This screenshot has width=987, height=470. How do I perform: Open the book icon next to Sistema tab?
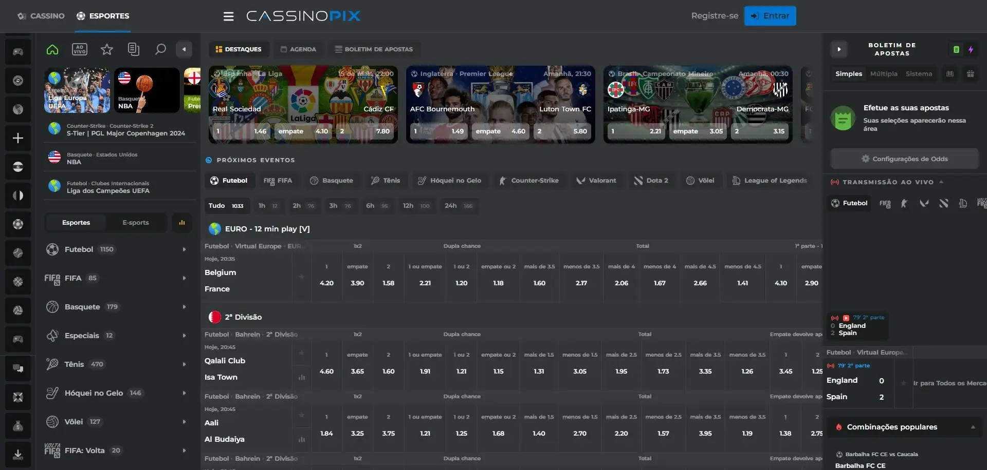pyautogui.click(x=949, y=73)
